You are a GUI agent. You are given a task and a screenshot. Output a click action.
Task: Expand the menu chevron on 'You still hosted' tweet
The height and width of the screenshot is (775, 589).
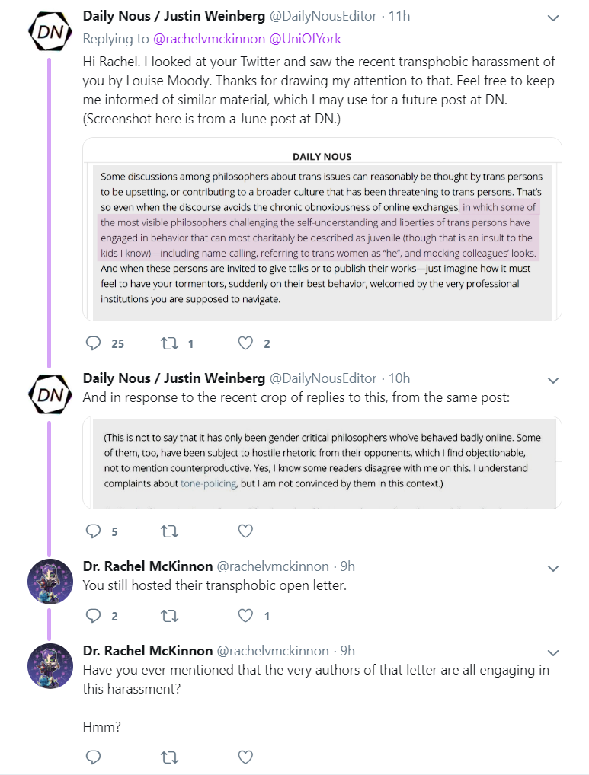click(x=553, y=569)
